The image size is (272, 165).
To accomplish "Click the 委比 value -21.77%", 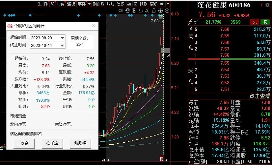I will (x=212, y=22).
